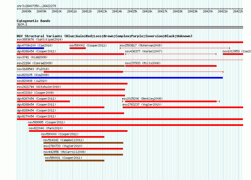Click the nsv436377 (Korbel2007) variant label
The image size is (251, 180).
point(144,51)
